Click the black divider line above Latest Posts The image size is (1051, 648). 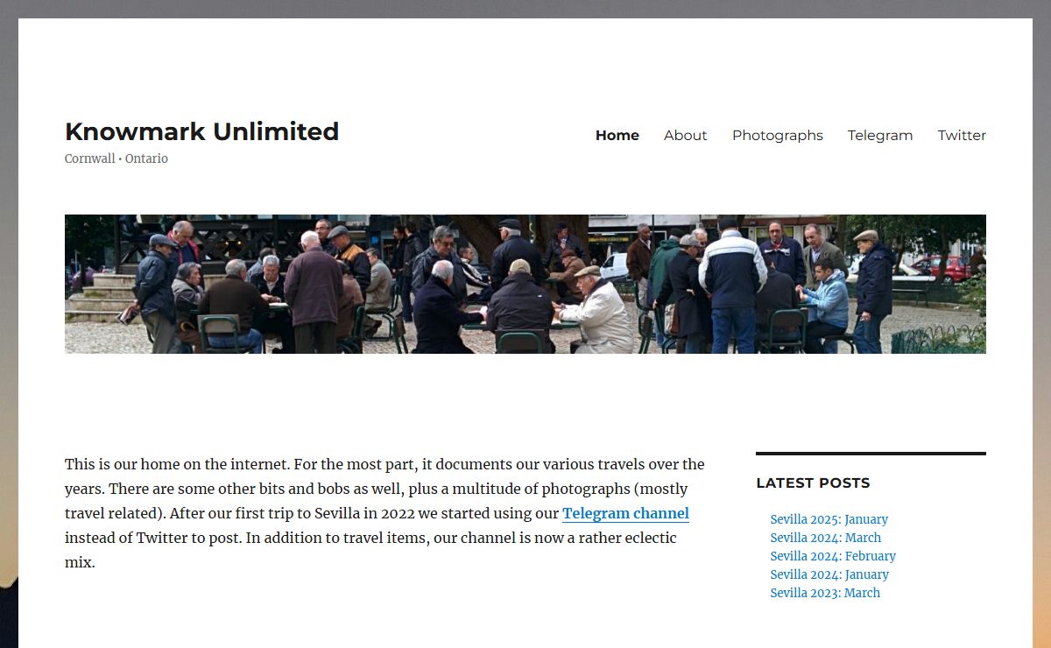coord(871,454)
